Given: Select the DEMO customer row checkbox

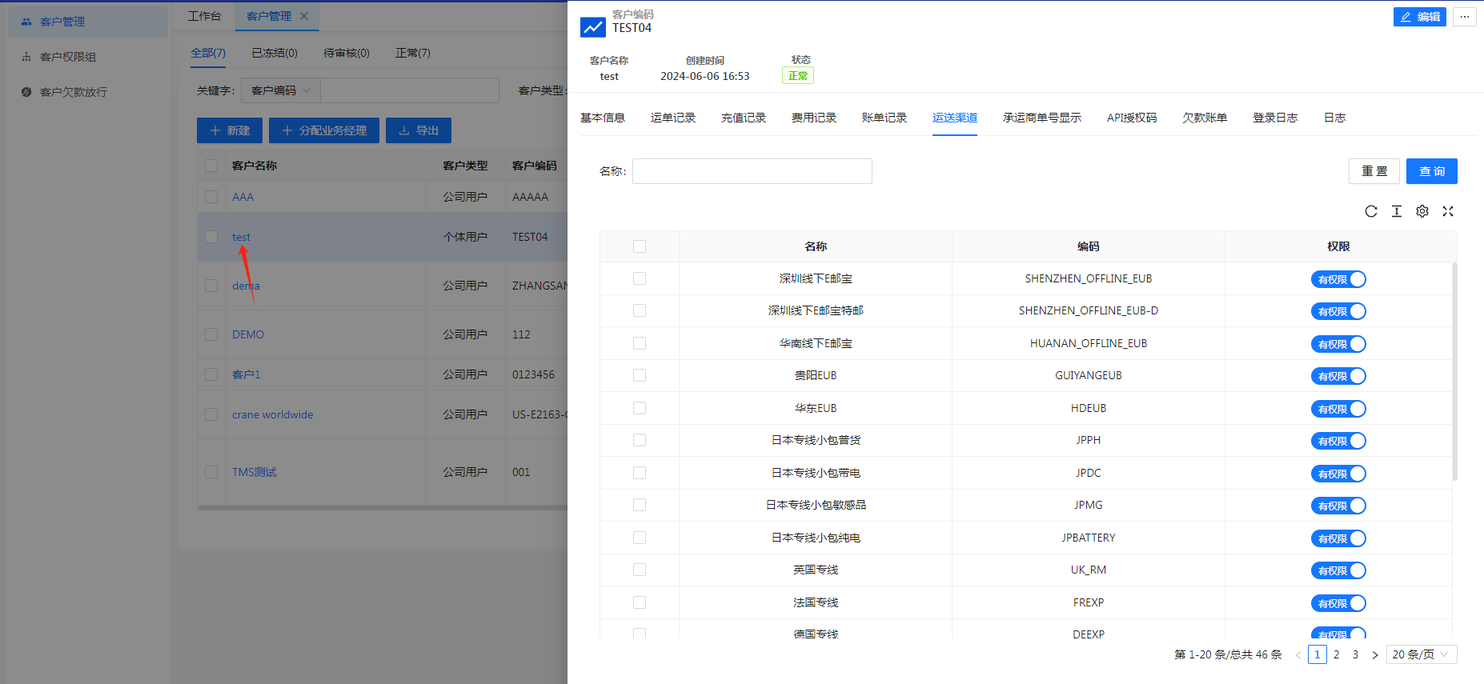Looking at the screenshot, I should [211, 334].
